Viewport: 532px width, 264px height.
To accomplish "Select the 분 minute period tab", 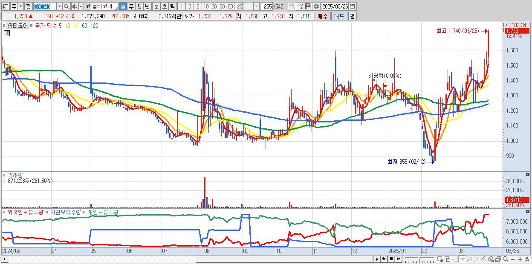I will (156, 6).
